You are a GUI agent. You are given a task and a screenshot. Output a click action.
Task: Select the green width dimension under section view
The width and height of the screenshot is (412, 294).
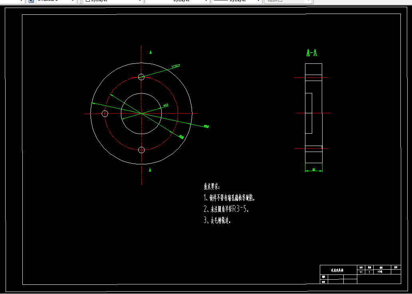[x=314, y=170]
